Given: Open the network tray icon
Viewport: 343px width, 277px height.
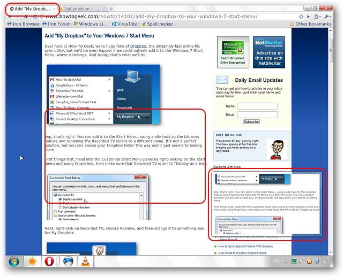Looking at the screenshot, I should [317, 261].
